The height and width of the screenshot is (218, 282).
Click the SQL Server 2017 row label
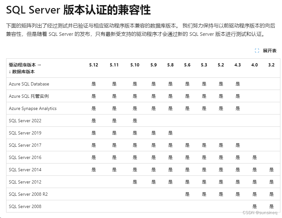pyautogui.click(x=25, y=145)
